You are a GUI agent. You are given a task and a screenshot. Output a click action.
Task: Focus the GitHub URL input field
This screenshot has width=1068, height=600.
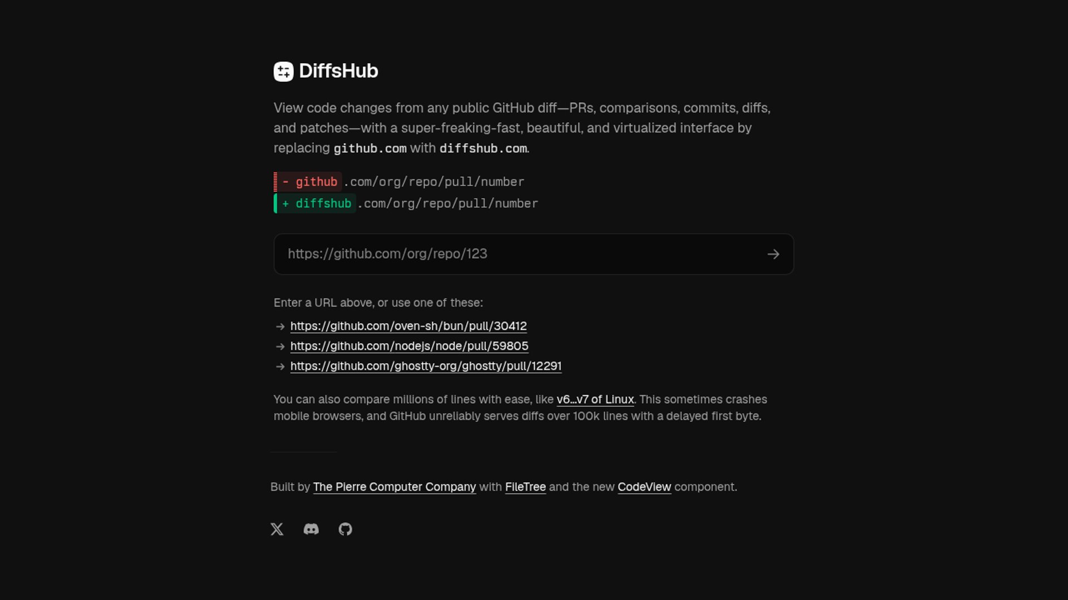[x=517, y=254]
